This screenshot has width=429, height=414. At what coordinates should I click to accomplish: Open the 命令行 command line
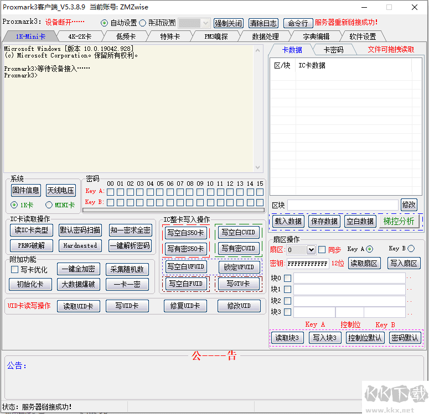pos(298,23)
